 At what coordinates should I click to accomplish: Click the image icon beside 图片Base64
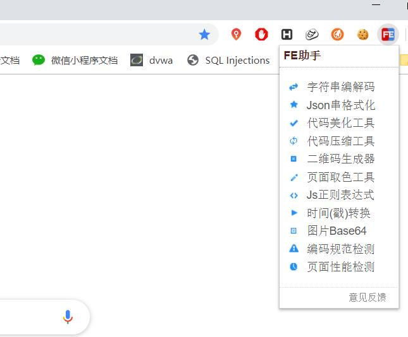294,230
